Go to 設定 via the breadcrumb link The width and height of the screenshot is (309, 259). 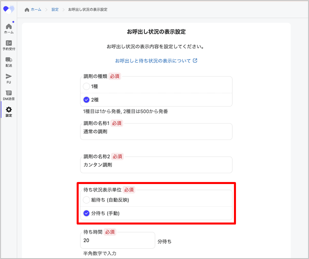coord(55,9)
